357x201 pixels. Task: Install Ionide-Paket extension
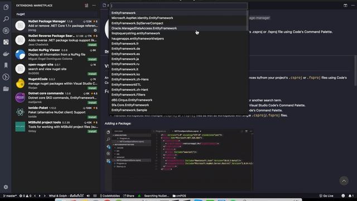pos(92,117)
